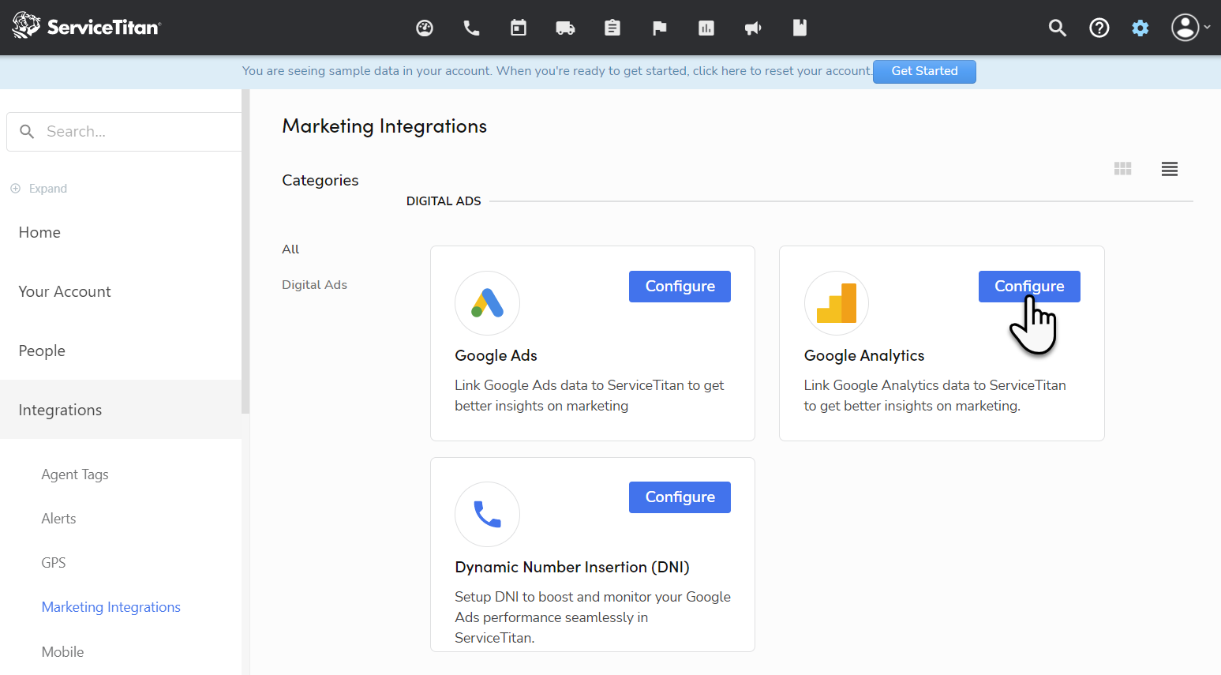Viewport: 1221px width, 675px height.
Task: Switch to list view layout
Action: 1170,169
